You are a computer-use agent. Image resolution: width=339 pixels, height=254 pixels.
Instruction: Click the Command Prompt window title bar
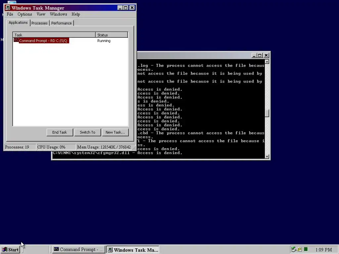(x=194, y=56)
